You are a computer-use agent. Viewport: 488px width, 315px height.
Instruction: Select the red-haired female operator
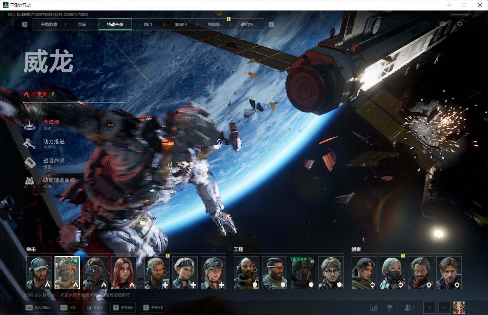coord(124,273)
